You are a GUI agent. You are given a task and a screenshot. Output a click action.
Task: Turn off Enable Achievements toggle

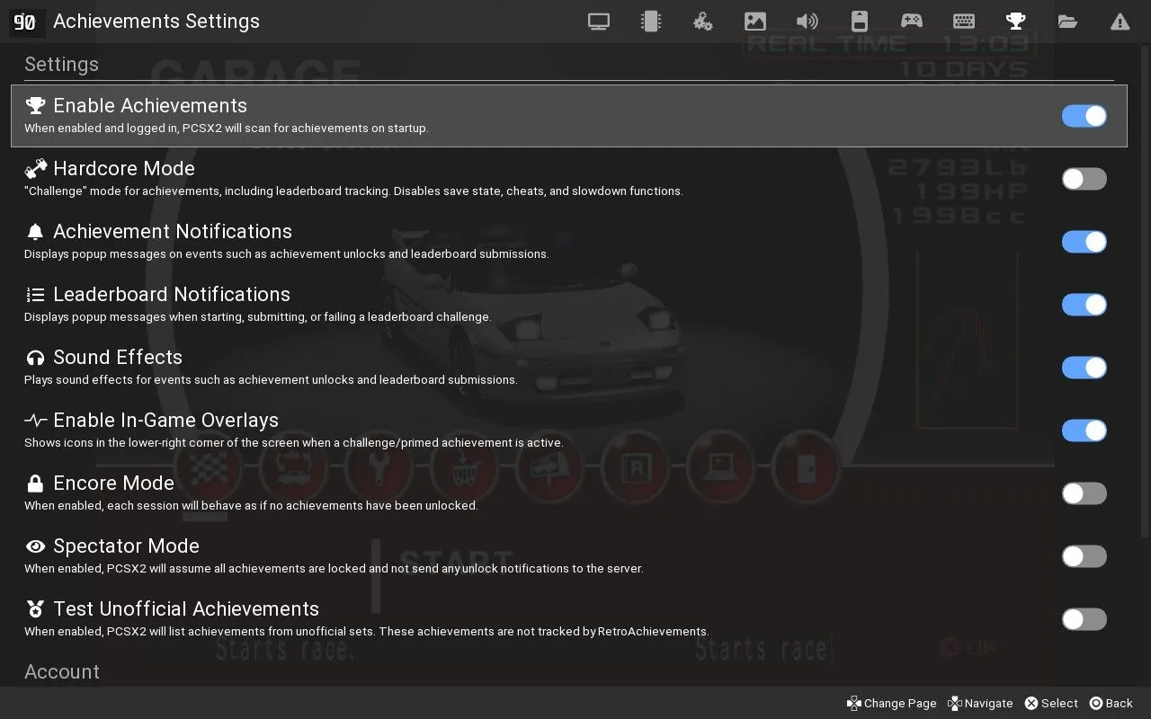[1084, 116]
